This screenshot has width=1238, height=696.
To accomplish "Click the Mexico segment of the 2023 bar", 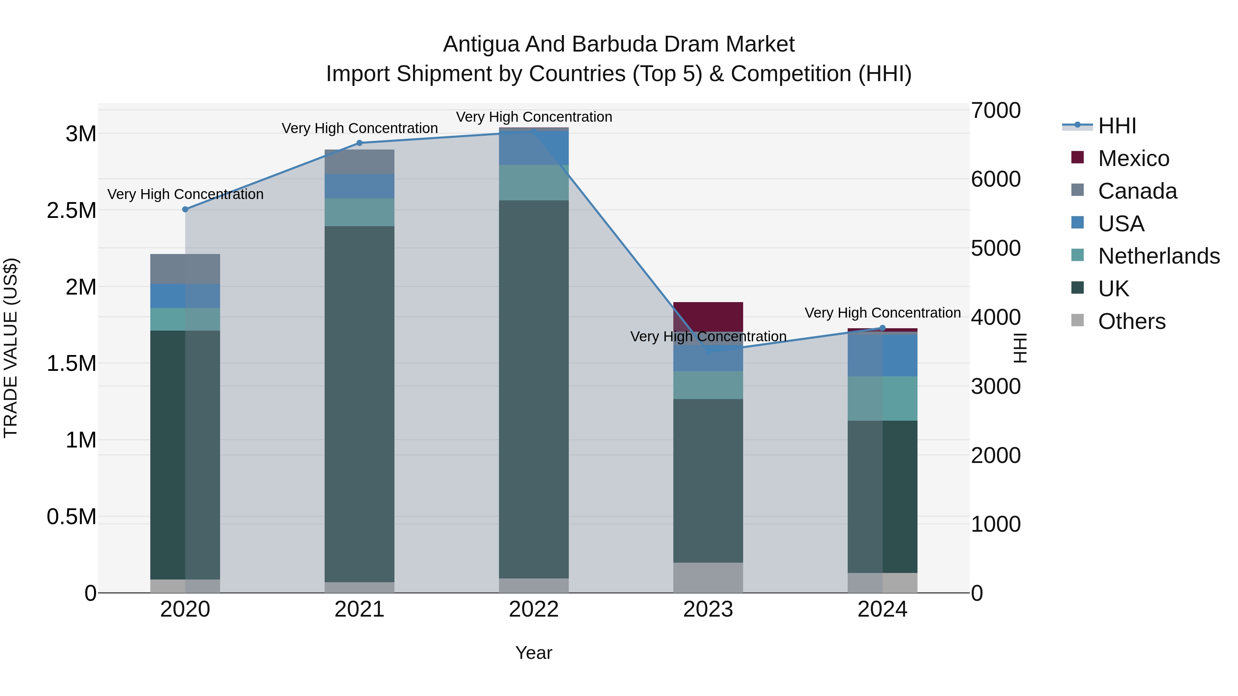I will (708, 317).
